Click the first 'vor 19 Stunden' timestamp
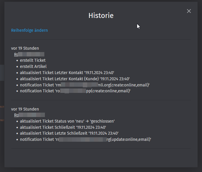The height and width of the screenshot is (172, 202). point(25,48)
